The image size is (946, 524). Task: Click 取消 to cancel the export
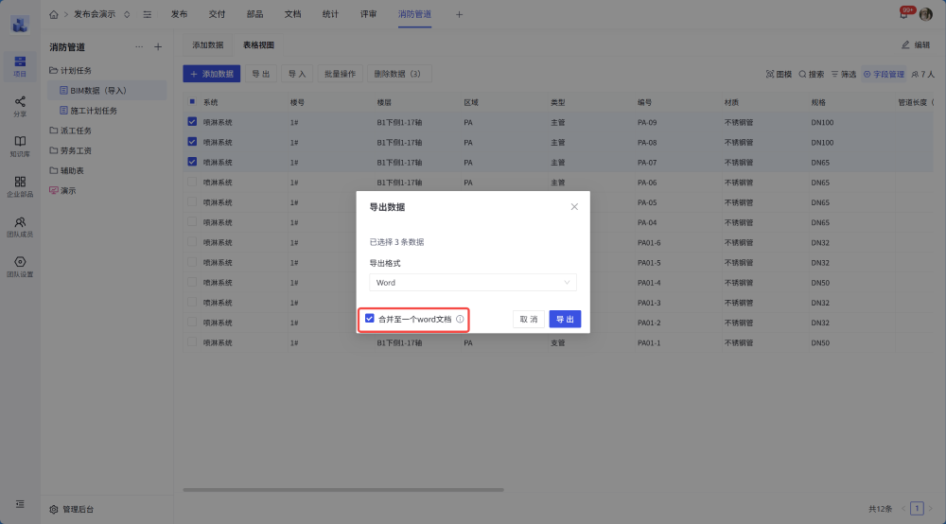click(x=528, y=320)
